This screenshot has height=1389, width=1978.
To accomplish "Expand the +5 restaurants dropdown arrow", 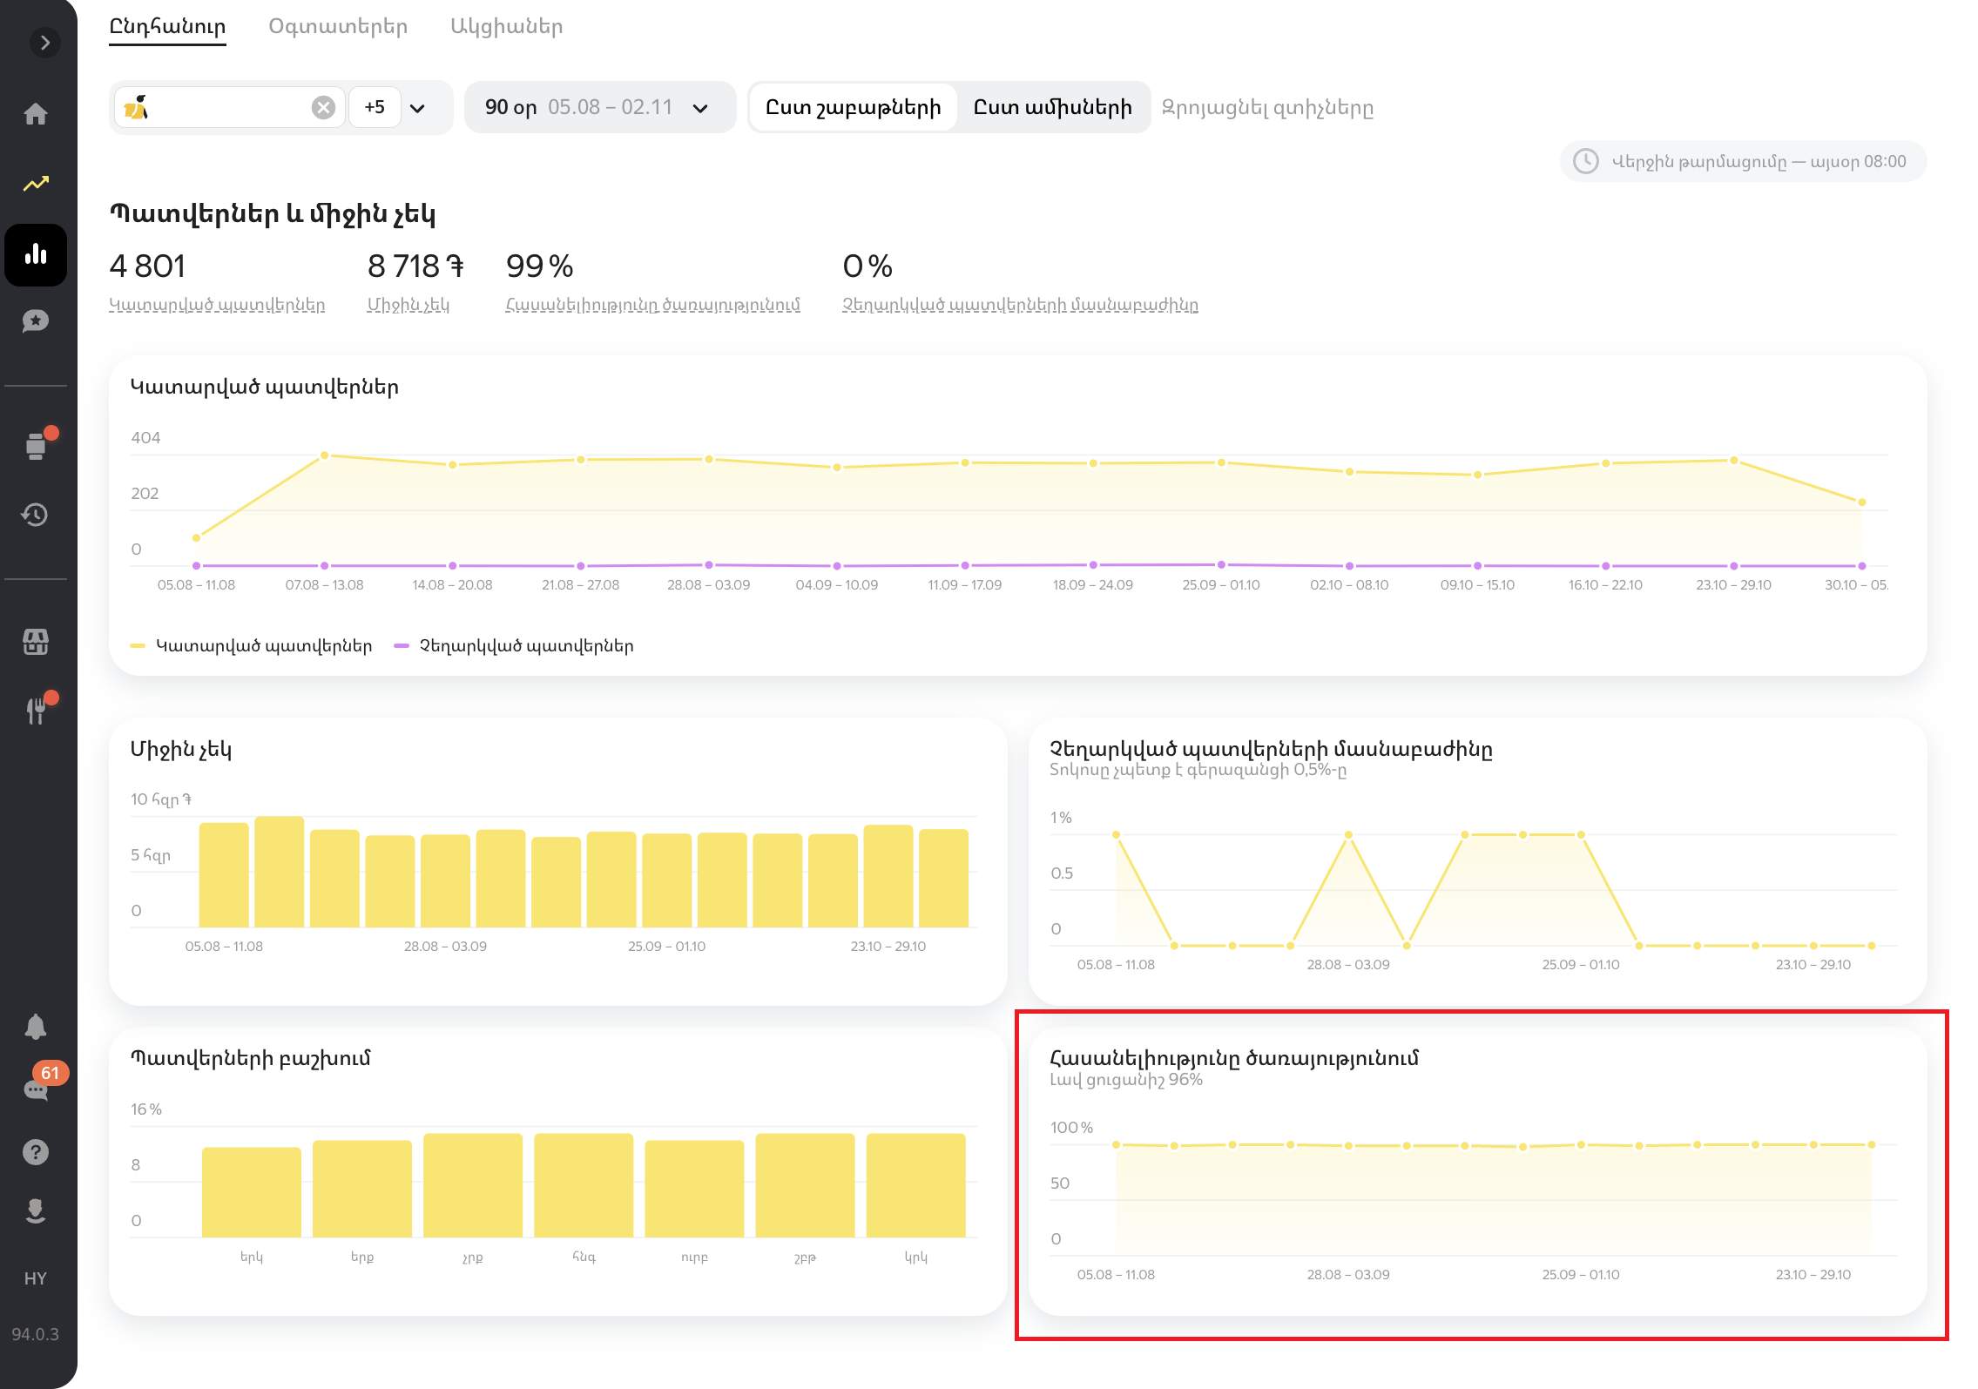I will click(x=417, y=108).
